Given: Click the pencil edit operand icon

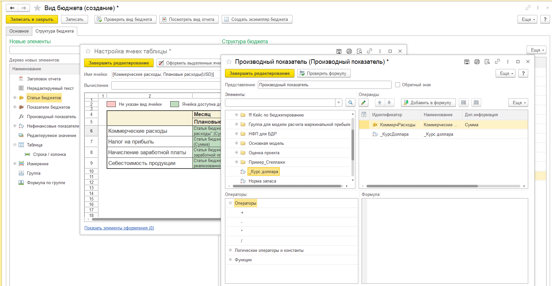Looking at the screenshot, I should tap(364, 103).
